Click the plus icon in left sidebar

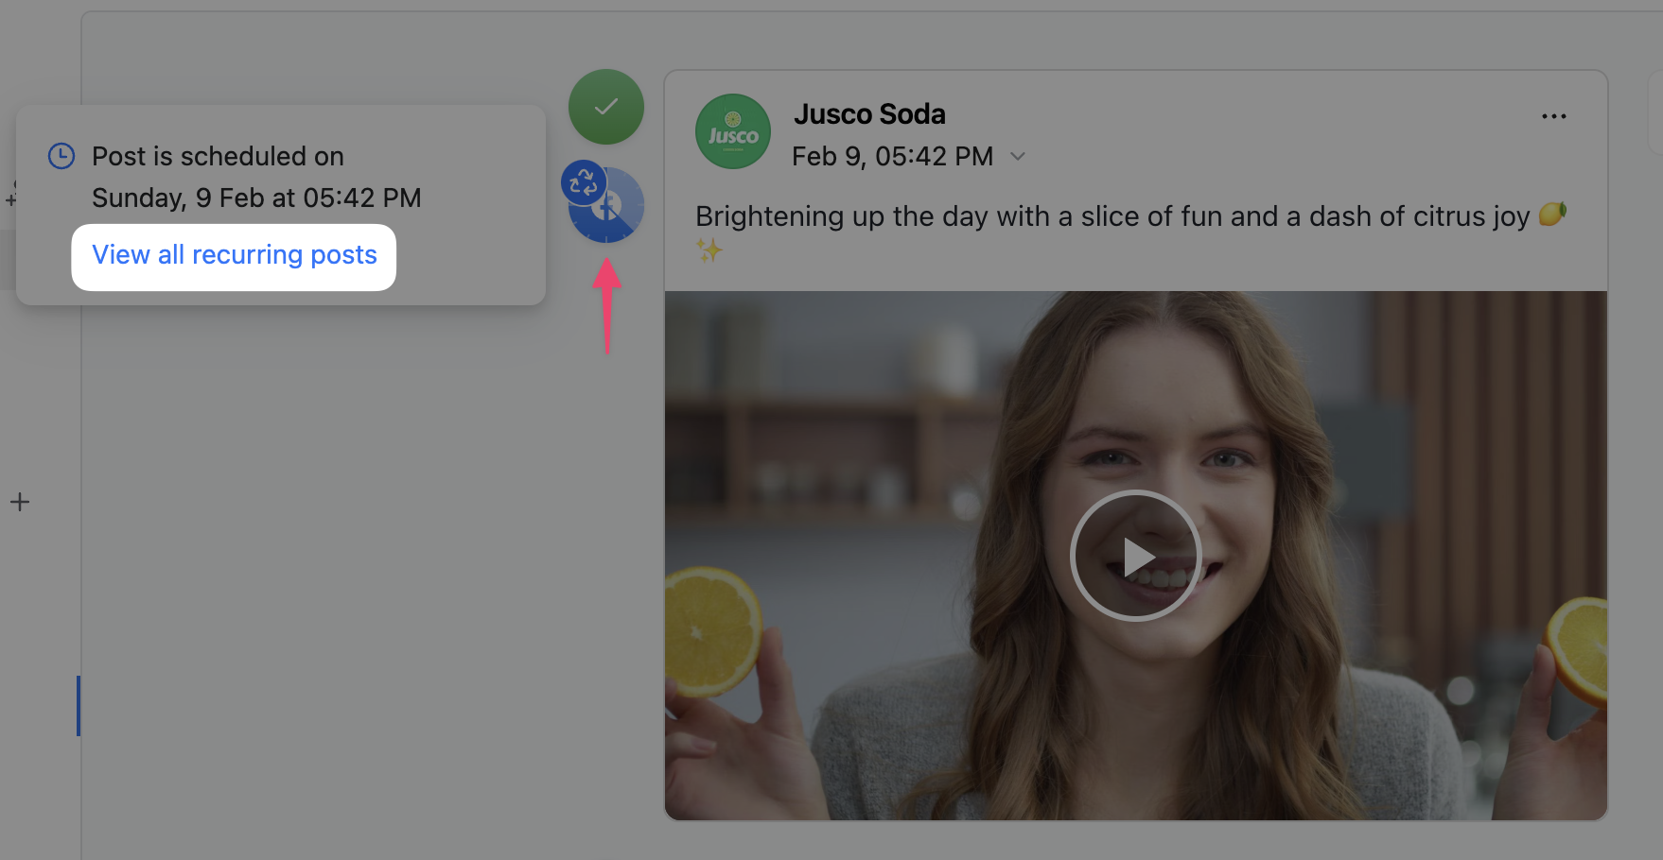click(x=20, y=502)
